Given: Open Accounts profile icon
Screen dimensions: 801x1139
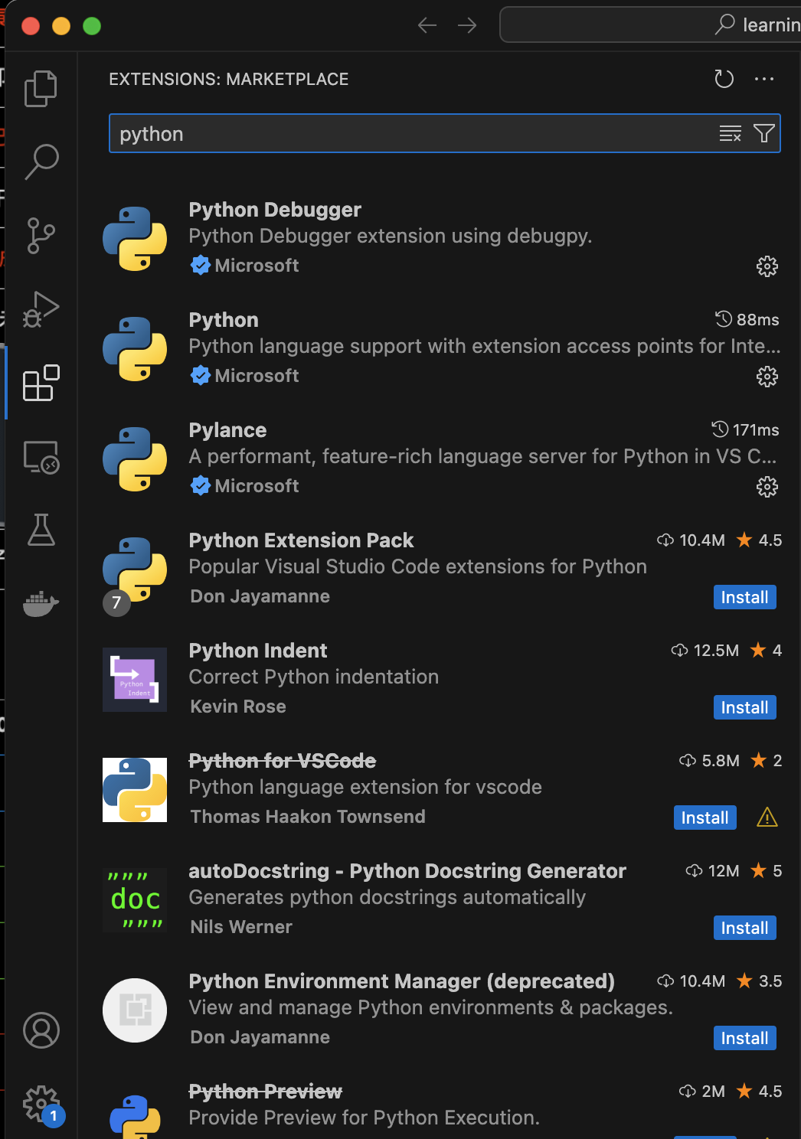Looking at the screenshot, I should (x=41, y=1030).
